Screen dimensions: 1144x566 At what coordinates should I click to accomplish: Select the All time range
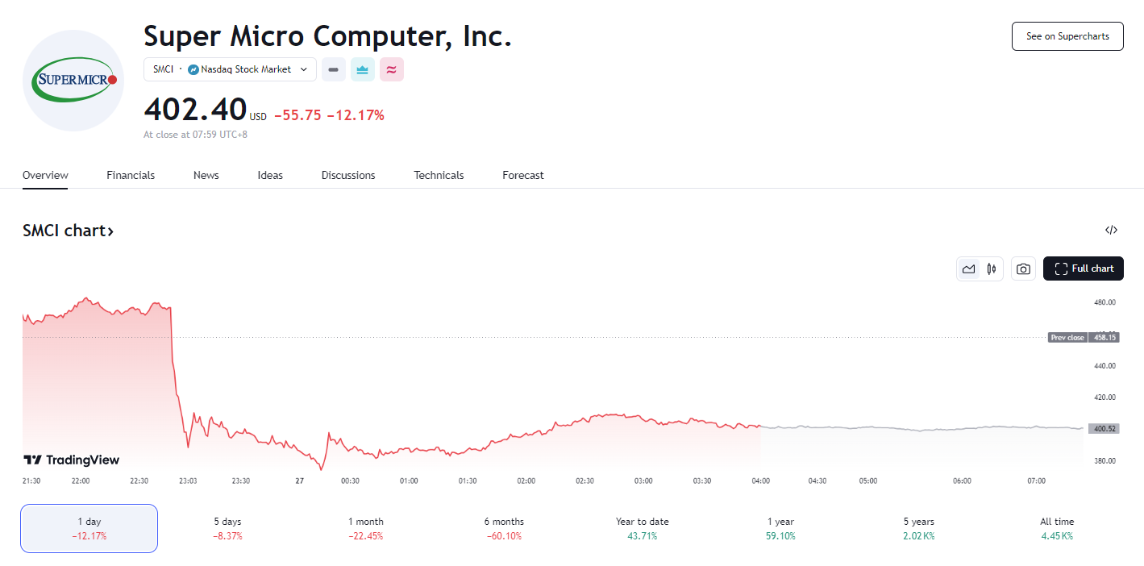point(1056,528)
